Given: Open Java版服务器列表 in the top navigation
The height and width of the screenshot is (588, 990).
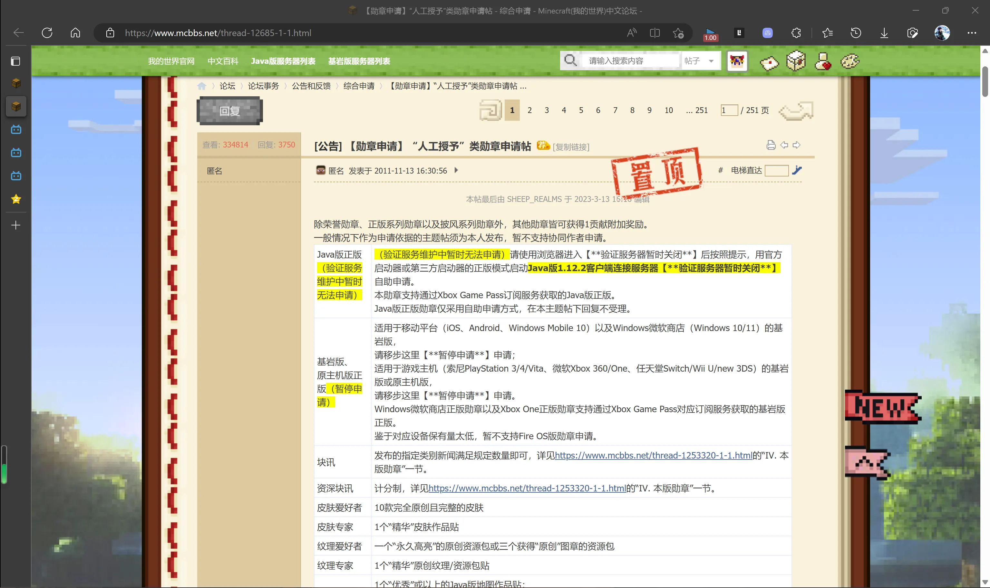Looking at the screenshot, I should tap(283, 61).
